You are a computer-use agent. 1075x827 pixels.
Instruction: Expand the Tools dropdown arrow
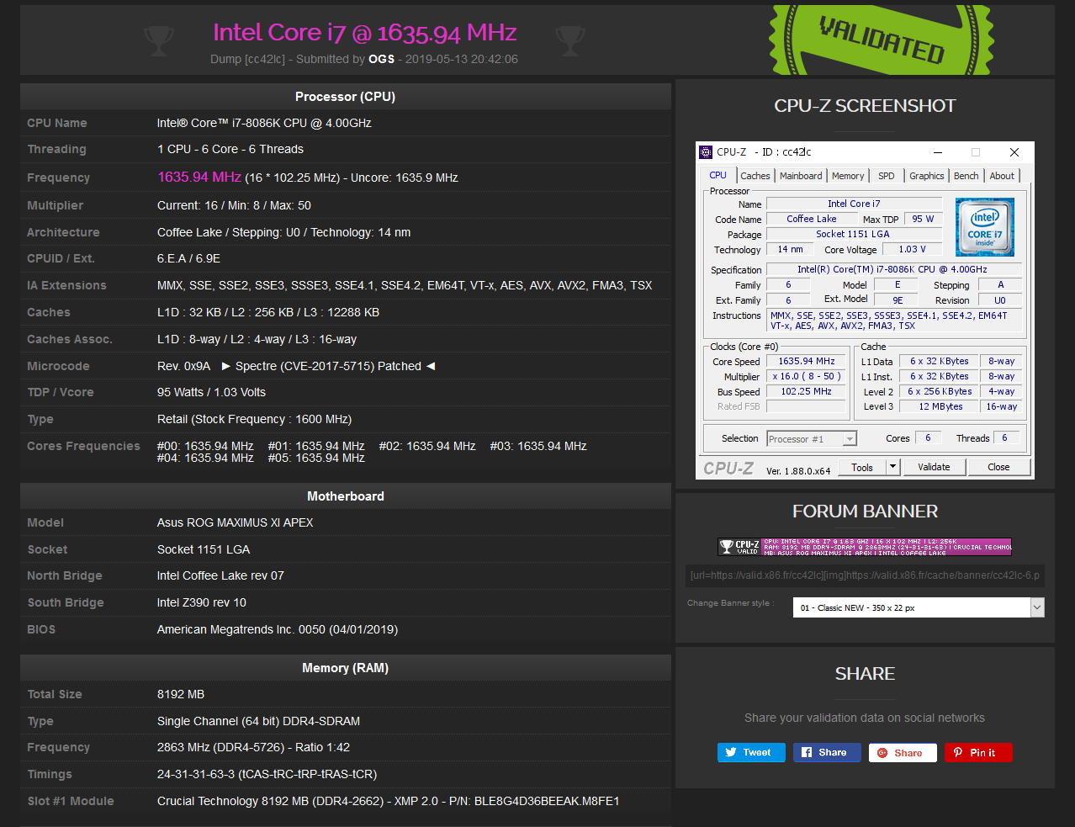[893, 468]
